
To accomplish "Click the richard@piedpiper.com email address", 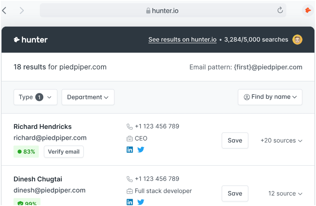I will 50,138.
